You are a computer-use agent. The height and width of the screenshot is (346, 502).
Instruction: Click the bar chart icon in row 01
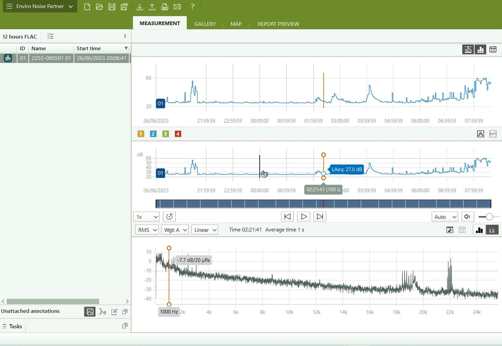8,58
